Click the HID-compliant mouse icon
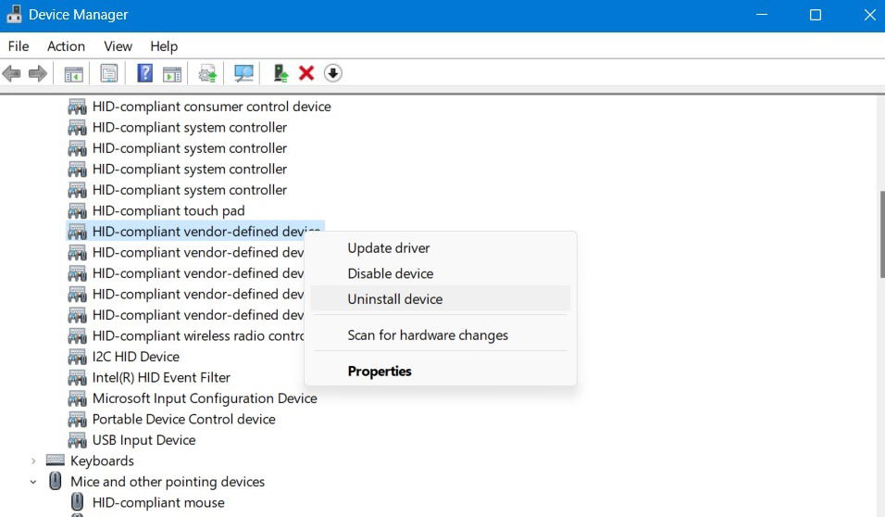 click(78, 502)
